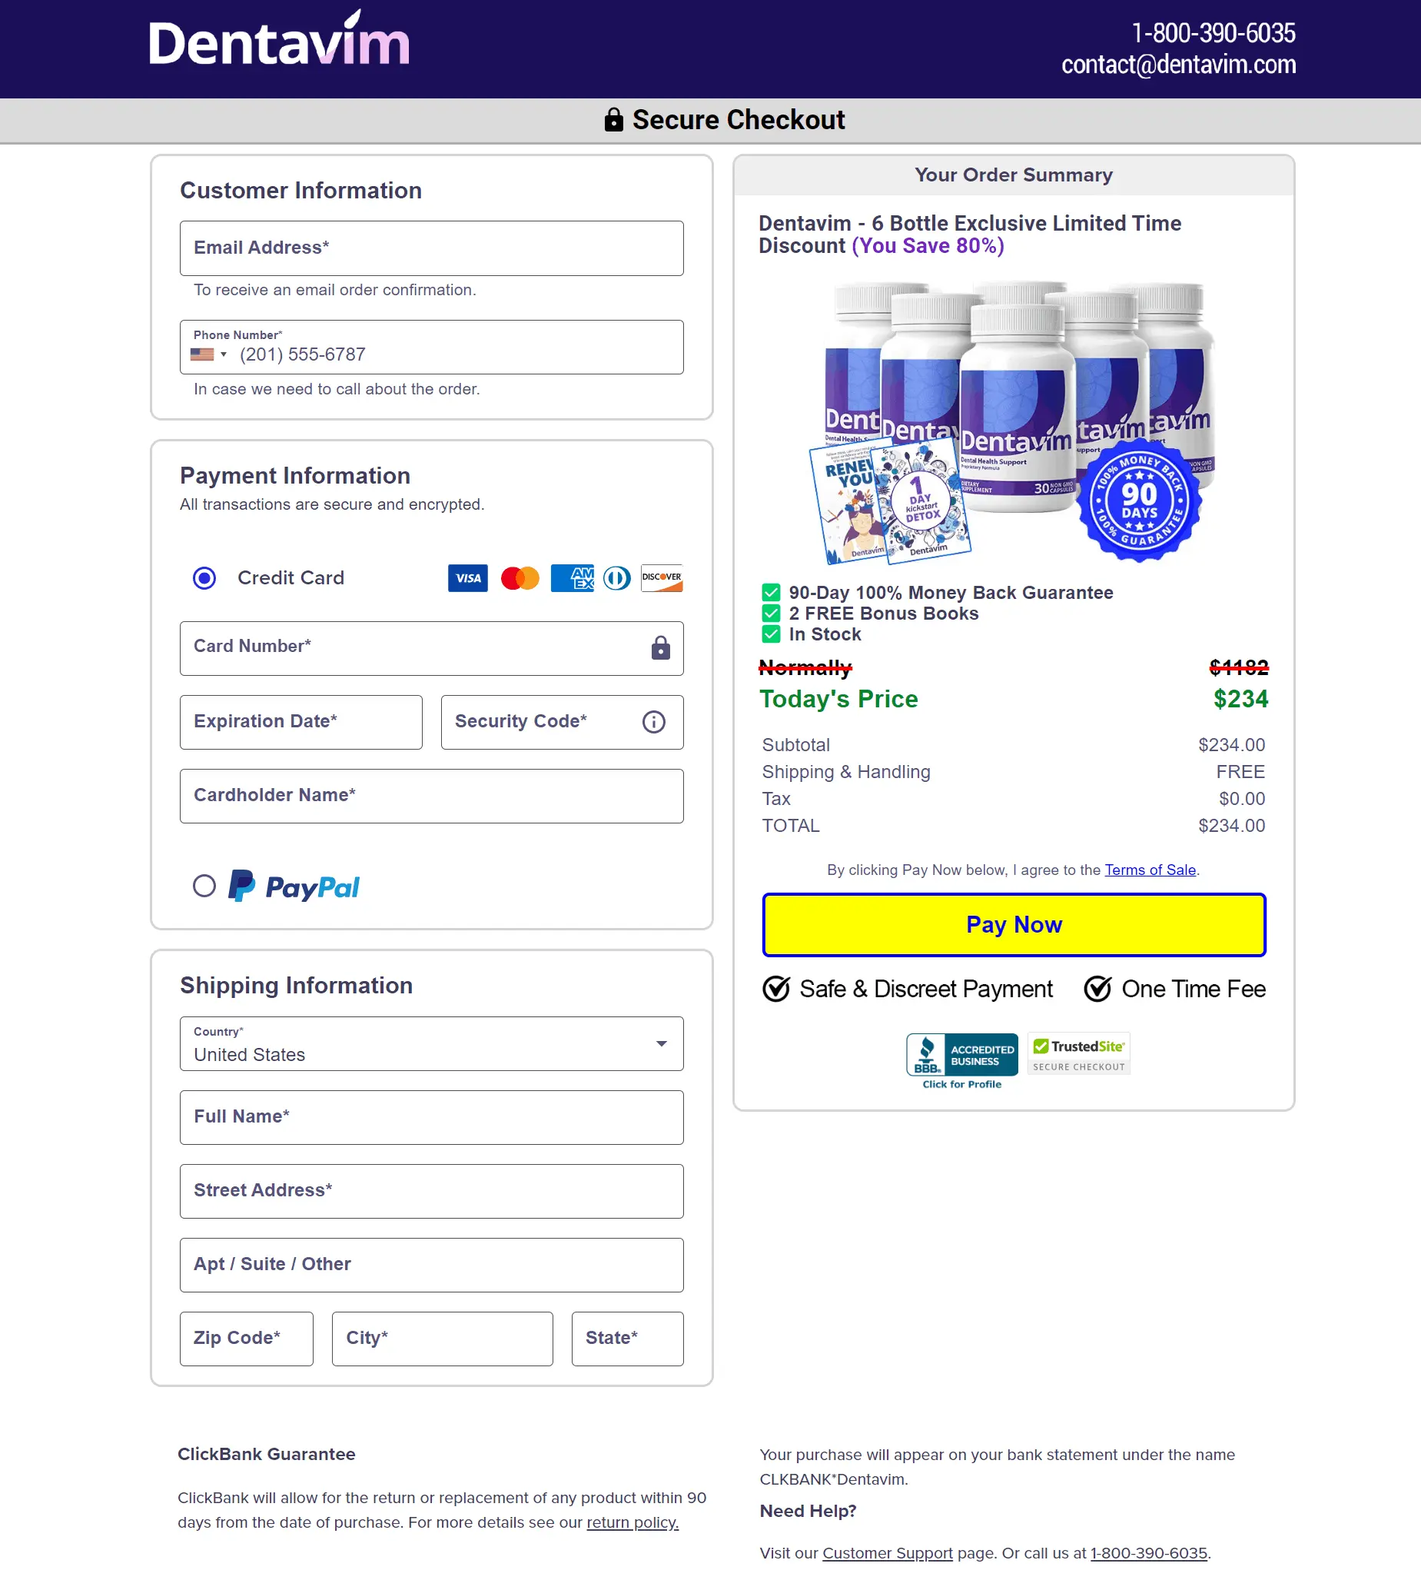Click the BBB Accredited Business badge
Image resolution: width=1421 pixels, height=1590 pixels.
(962, 1053)
